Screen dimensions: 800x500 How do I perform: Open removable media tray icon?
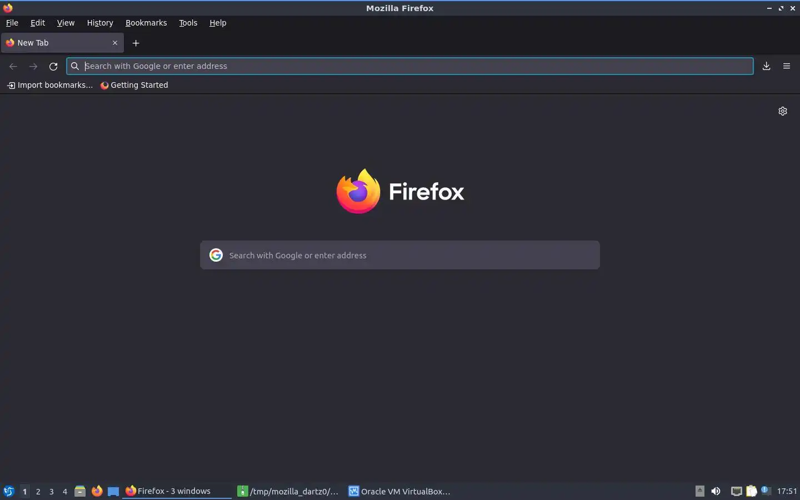(x=700, y=491)
